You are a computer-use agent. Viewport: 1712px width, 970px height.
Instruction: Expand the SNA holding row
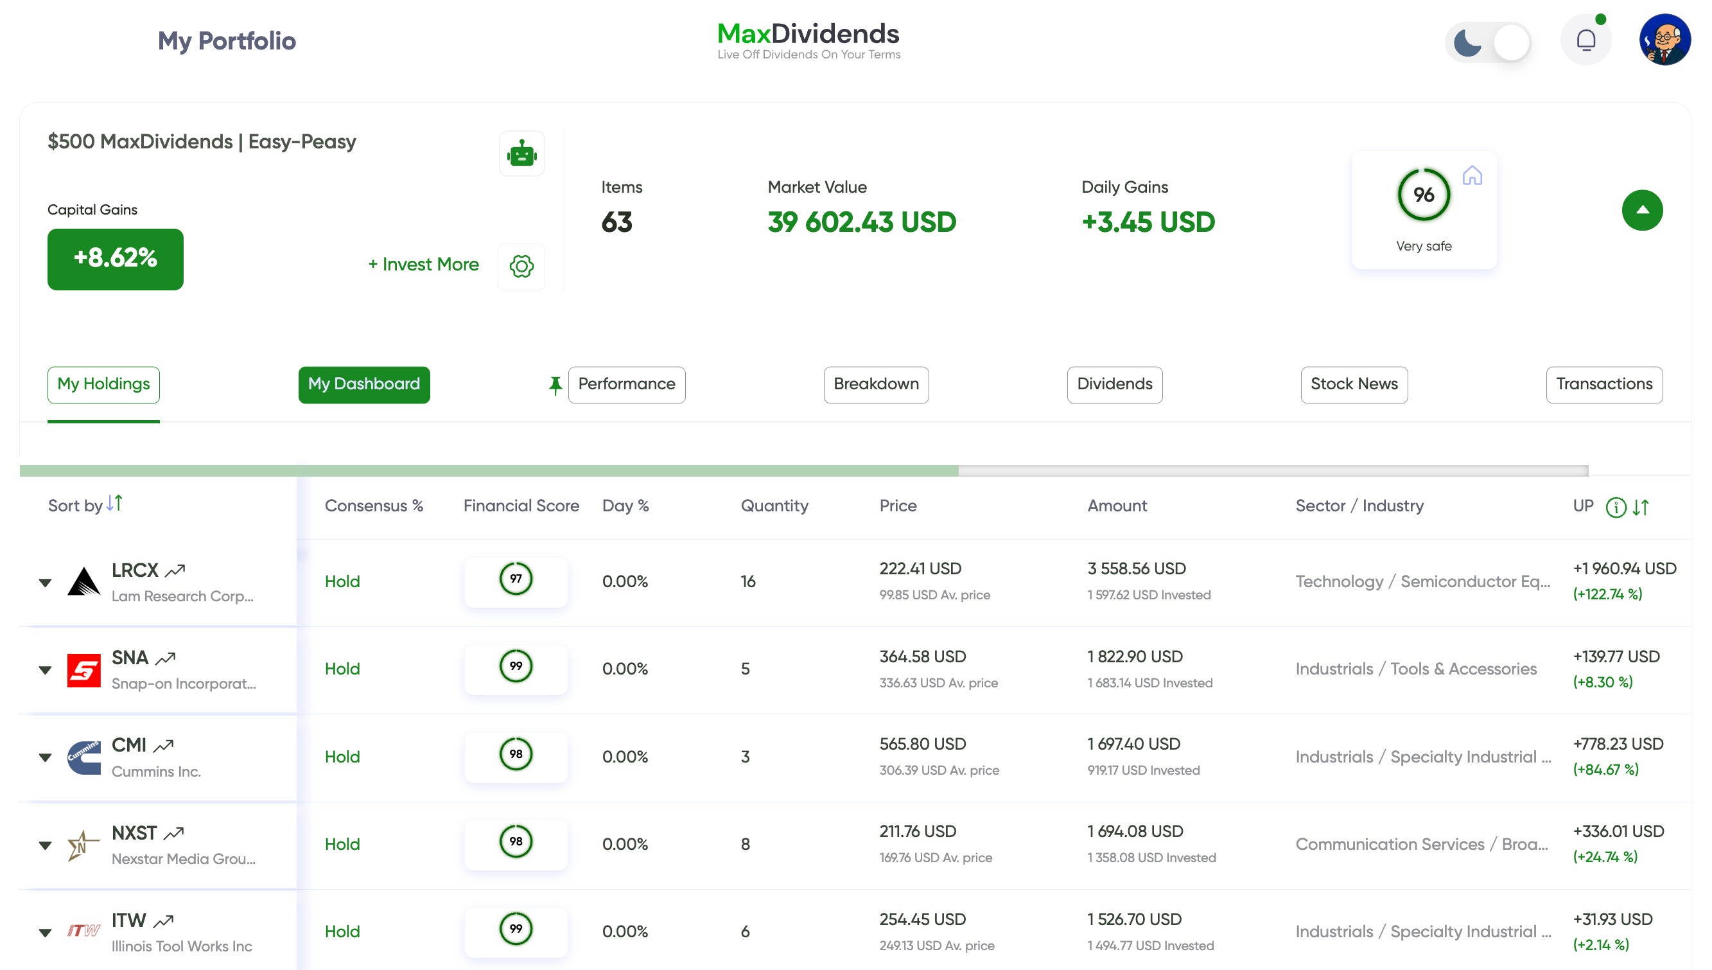pos(46,670)
